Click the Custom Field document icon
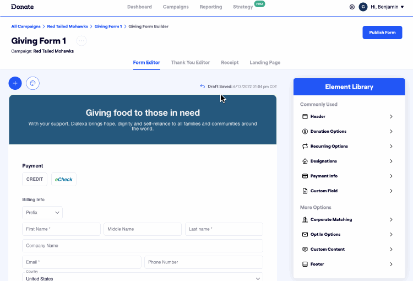 coord(305,191)
